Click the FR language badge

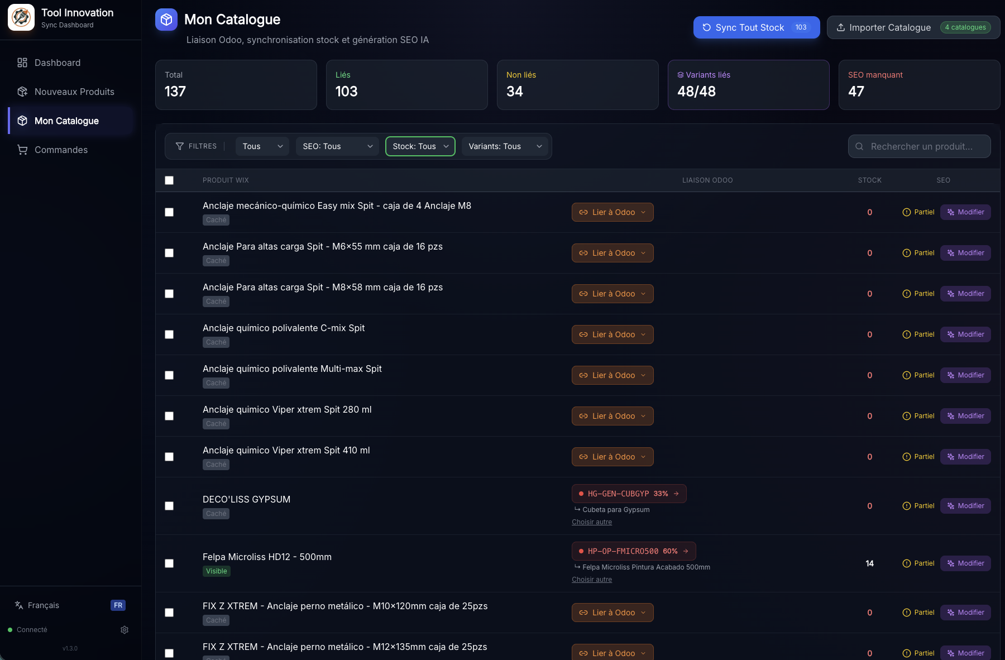[118, 605]
